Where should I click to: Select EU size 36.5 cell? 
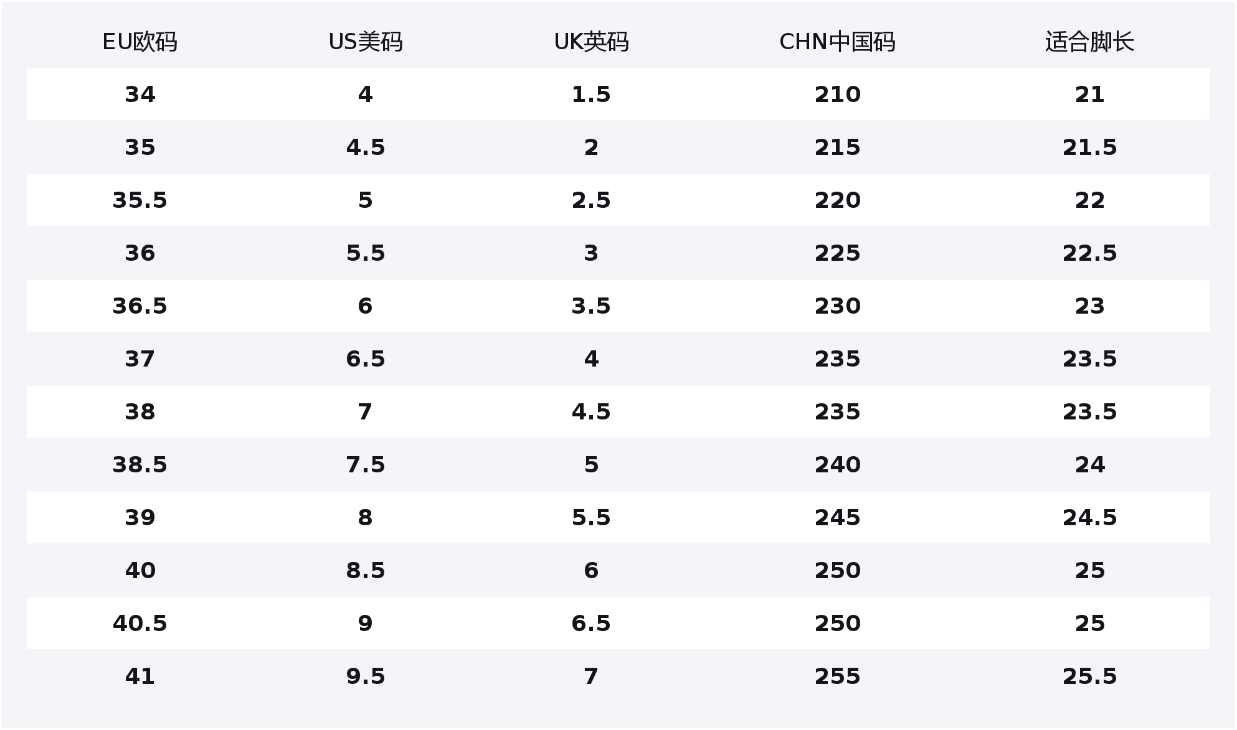click(140, 306)
